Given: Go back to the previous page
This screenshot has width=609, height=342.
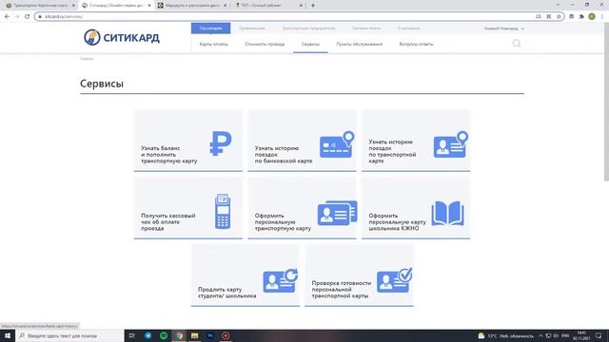Looking at the screenshot, I should coord(7,16).
